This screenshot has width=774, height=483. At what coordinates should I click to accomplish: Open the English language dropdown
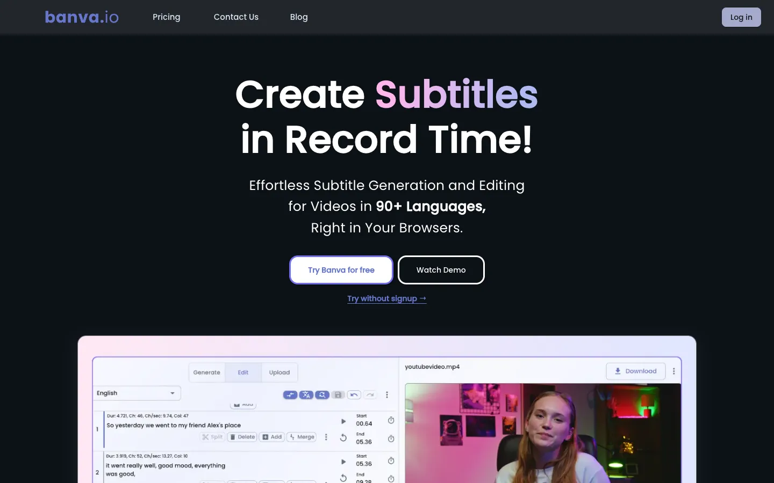[137, 393]
